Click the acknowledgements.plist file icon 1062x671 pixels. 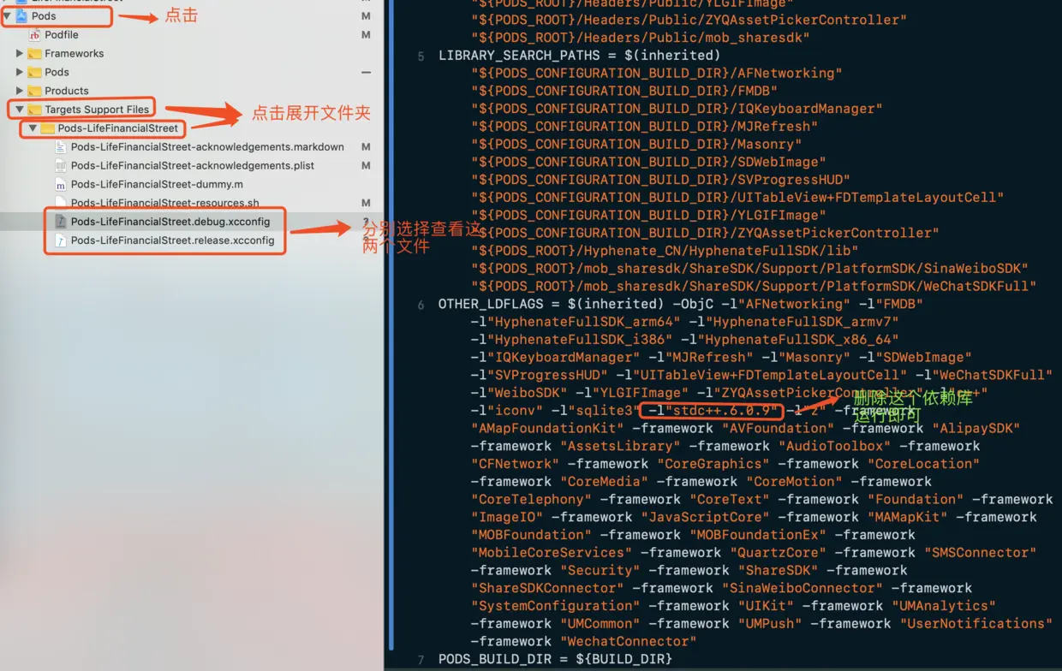[x=61, y=165]
